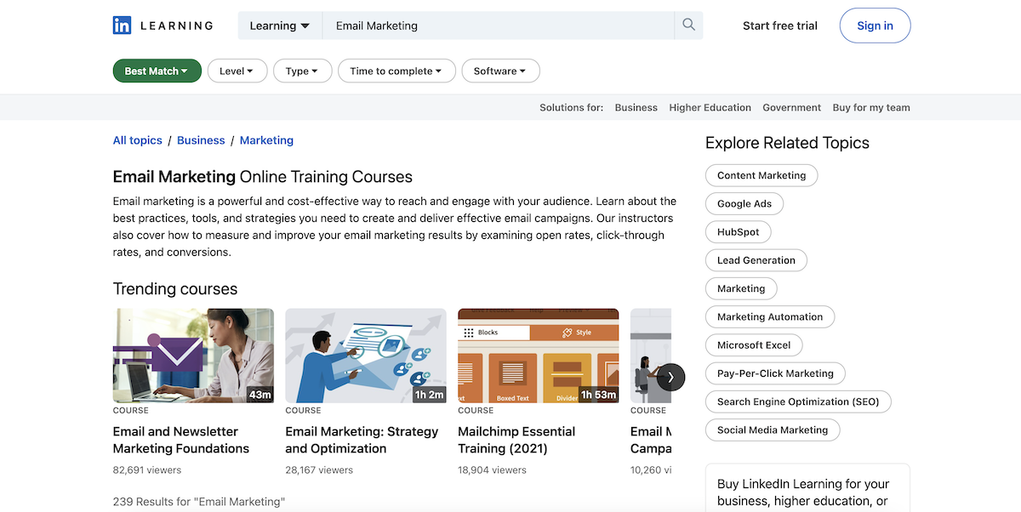
Task: Open the Time to complete filter
Action: (x=396, y=71)
